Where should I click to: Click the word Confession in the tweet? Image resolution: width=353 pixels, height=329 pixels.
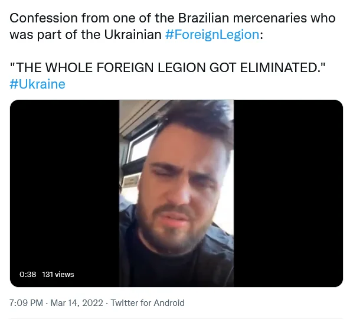tap(44, 18)
